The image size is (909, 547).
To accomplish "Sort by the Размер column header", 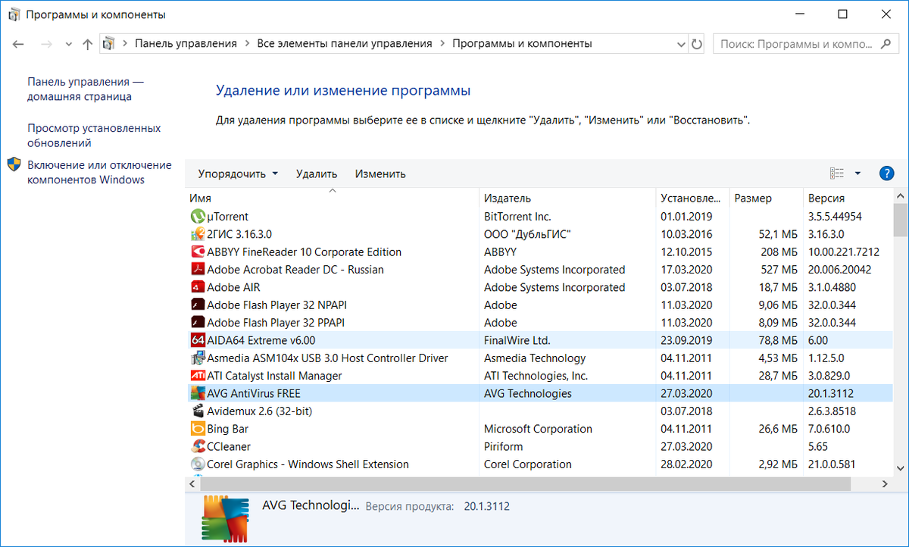I will (766, 198).
